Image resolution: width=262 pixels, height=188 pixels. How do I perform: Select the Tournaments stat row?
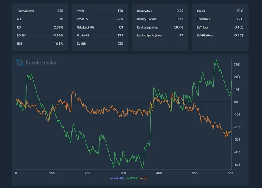click(x=40, y=11)
